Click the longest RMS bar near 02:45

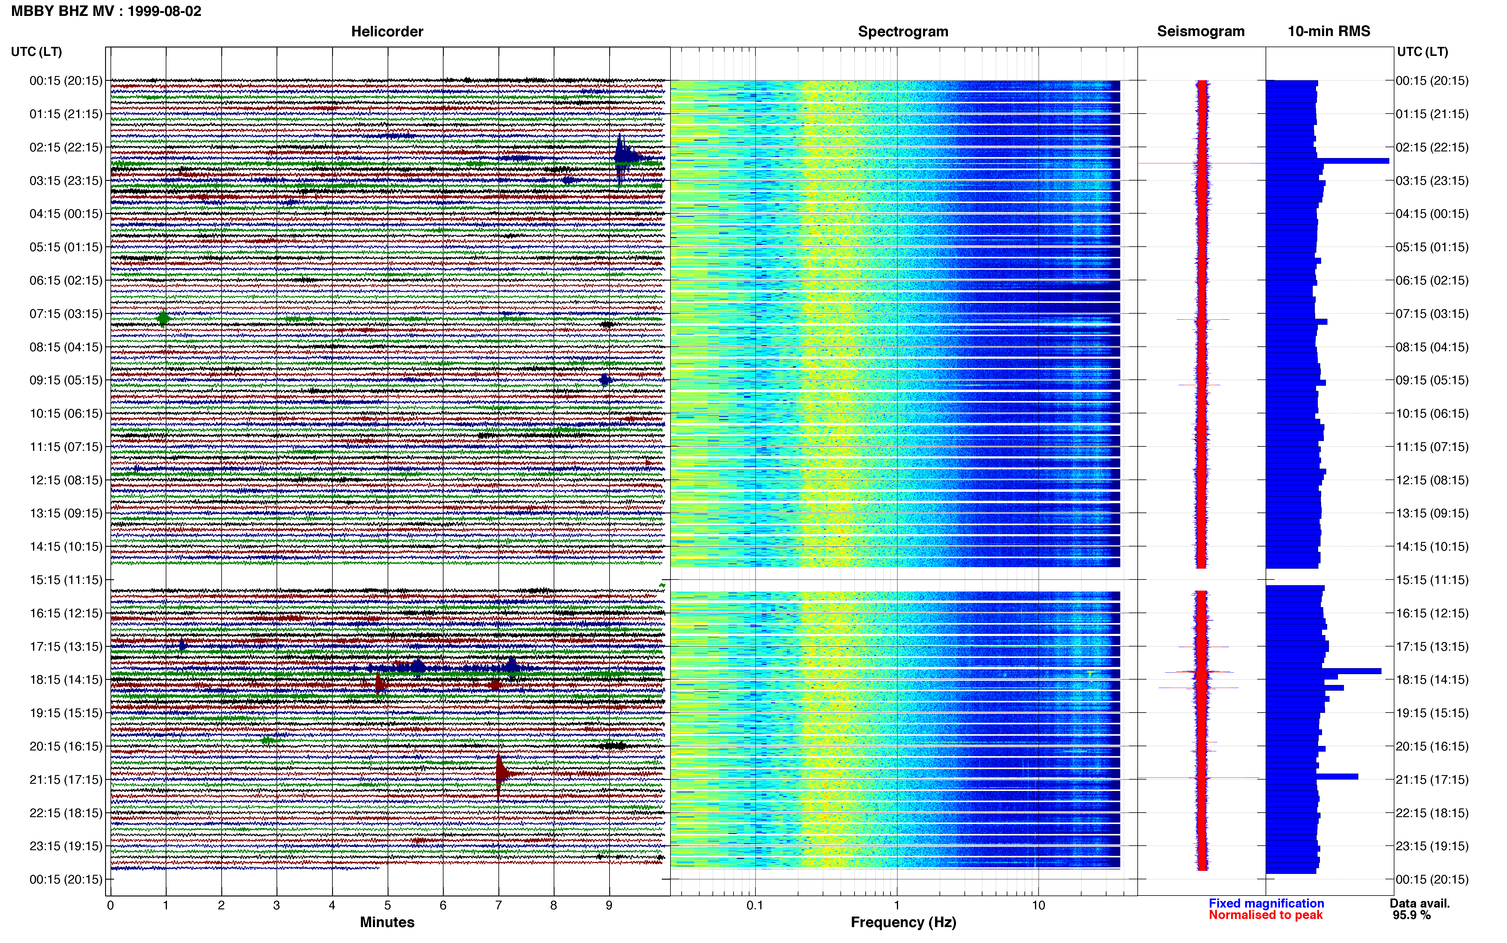(1327, 161)
